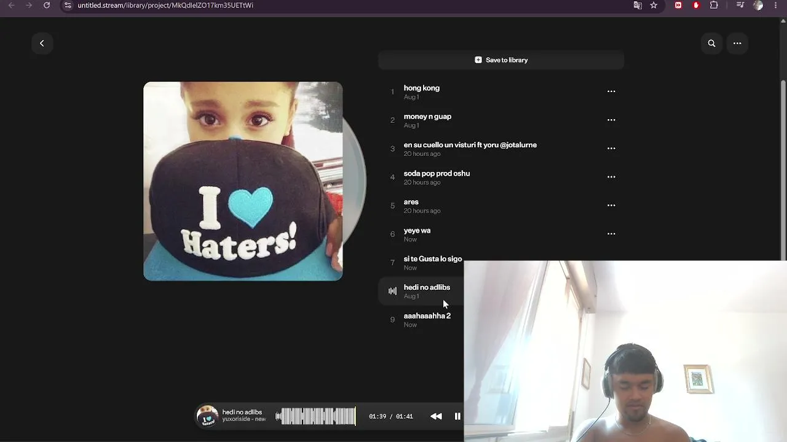This screenshot has width=787, height=442.
Task: Click the Ariana Haters cap album cover
Action: (243, 181)
